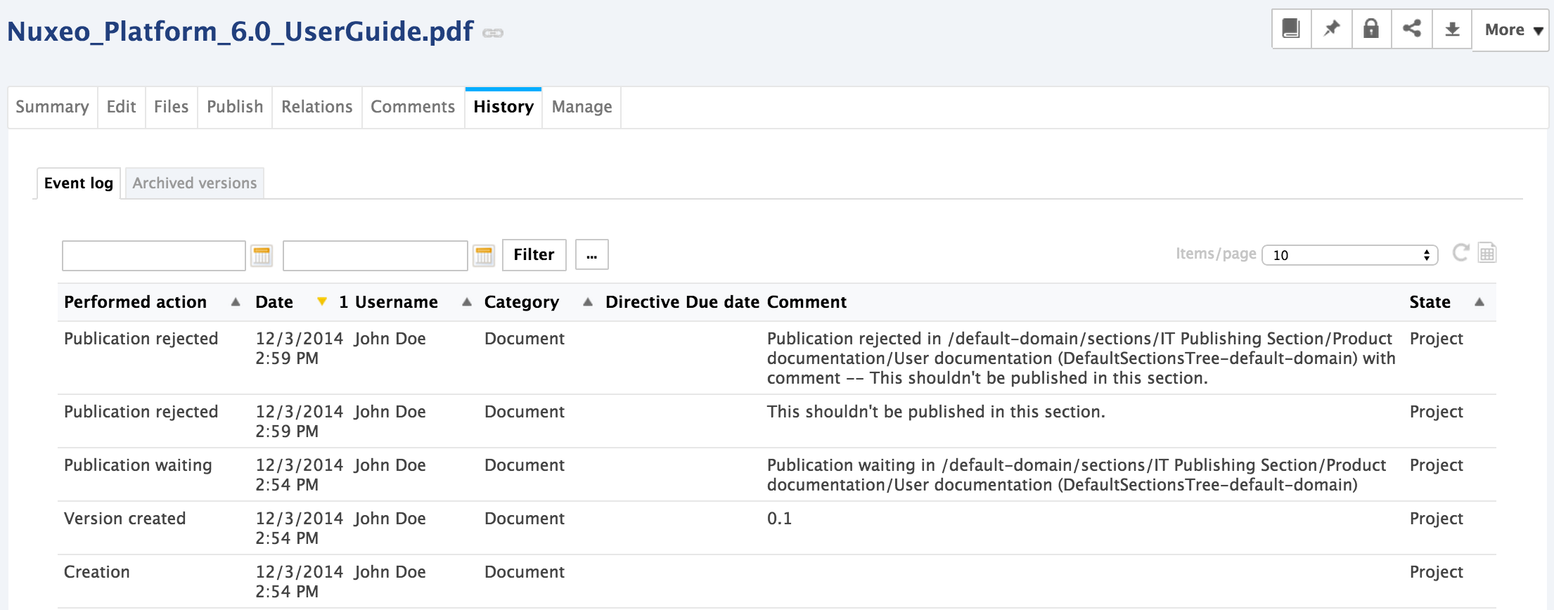Screen dimensions: 1554x610
Task: Click the 'Publication waiting in /default-domain' comment
Action: (x=1077, y=475)
